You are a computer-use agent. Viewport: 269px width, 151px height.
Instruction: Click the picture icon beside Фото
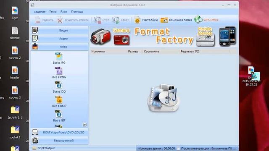[35, 47]
